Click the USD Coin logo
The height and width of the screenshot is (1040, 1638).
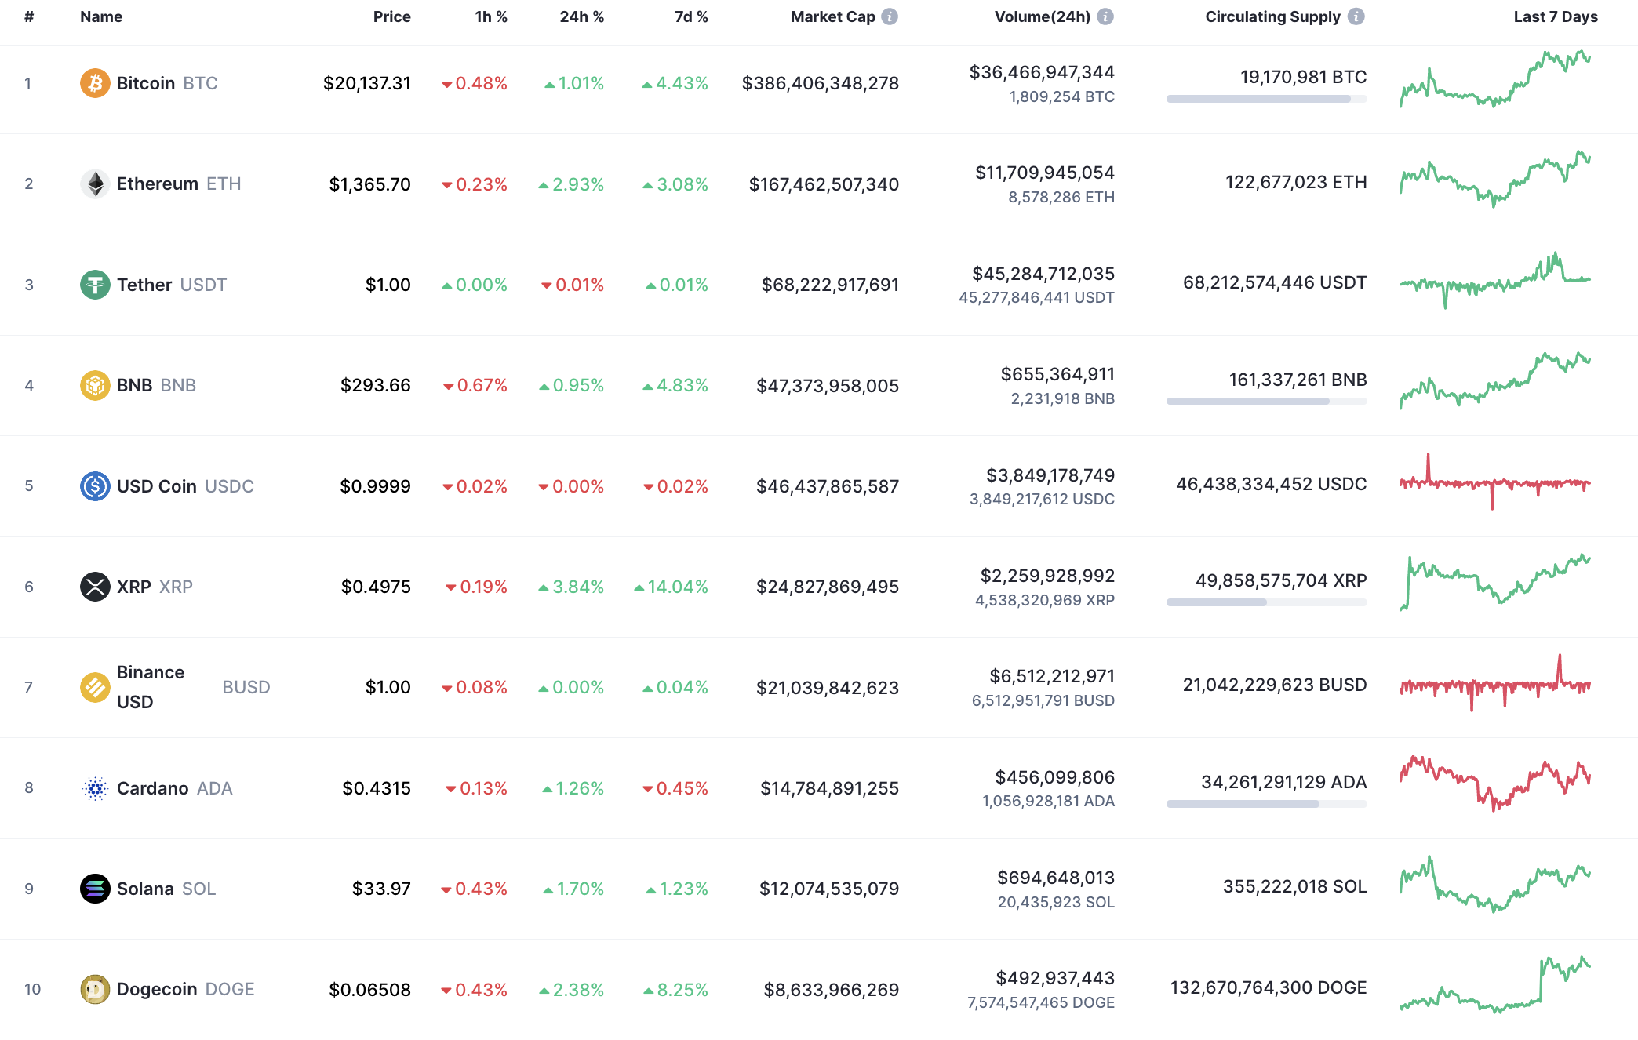point(95,485)
